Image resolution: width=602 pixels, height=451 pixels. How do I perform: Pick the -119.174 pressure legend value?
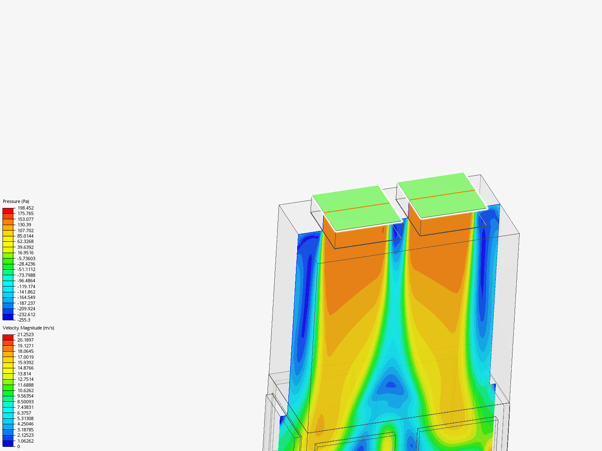point(26,286)
